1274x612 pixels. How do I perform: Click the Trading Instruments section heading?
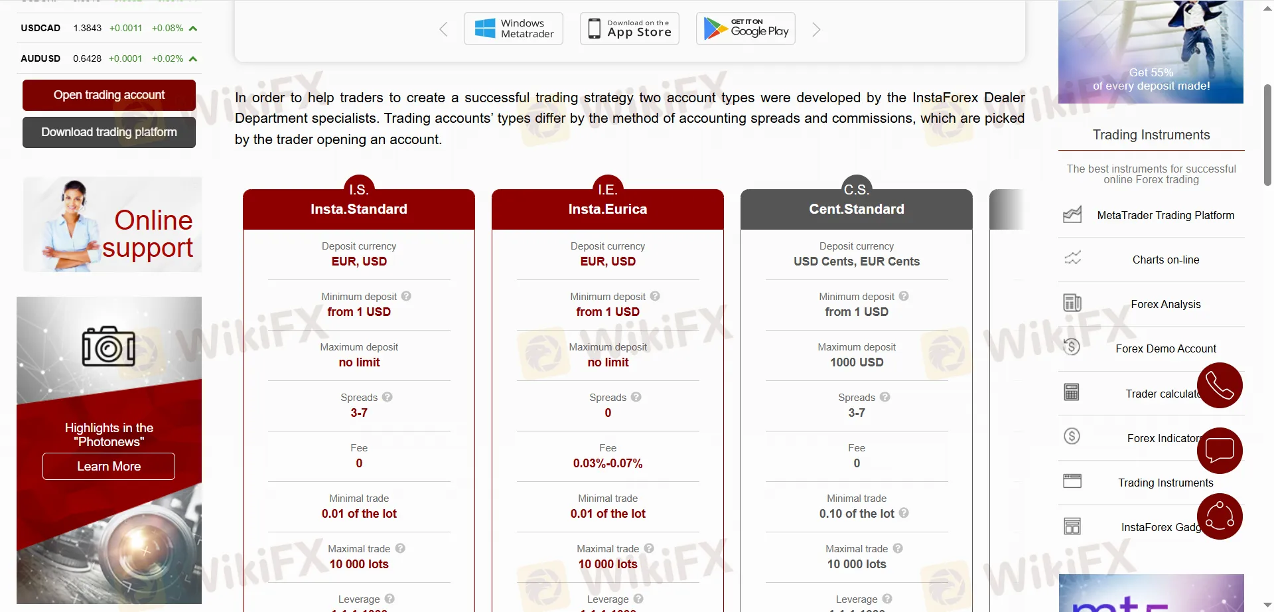1151,135
